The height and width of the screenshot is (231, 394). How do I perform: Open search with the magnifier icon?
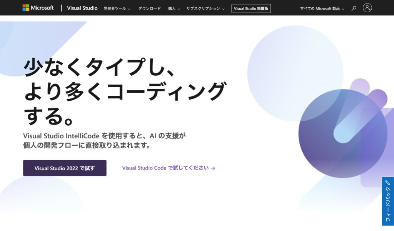click(x=354, y=8)
